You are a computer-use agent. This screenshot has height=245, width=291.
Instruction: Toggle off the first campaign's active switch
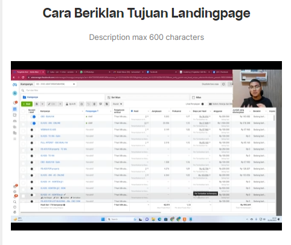(33, 117)
